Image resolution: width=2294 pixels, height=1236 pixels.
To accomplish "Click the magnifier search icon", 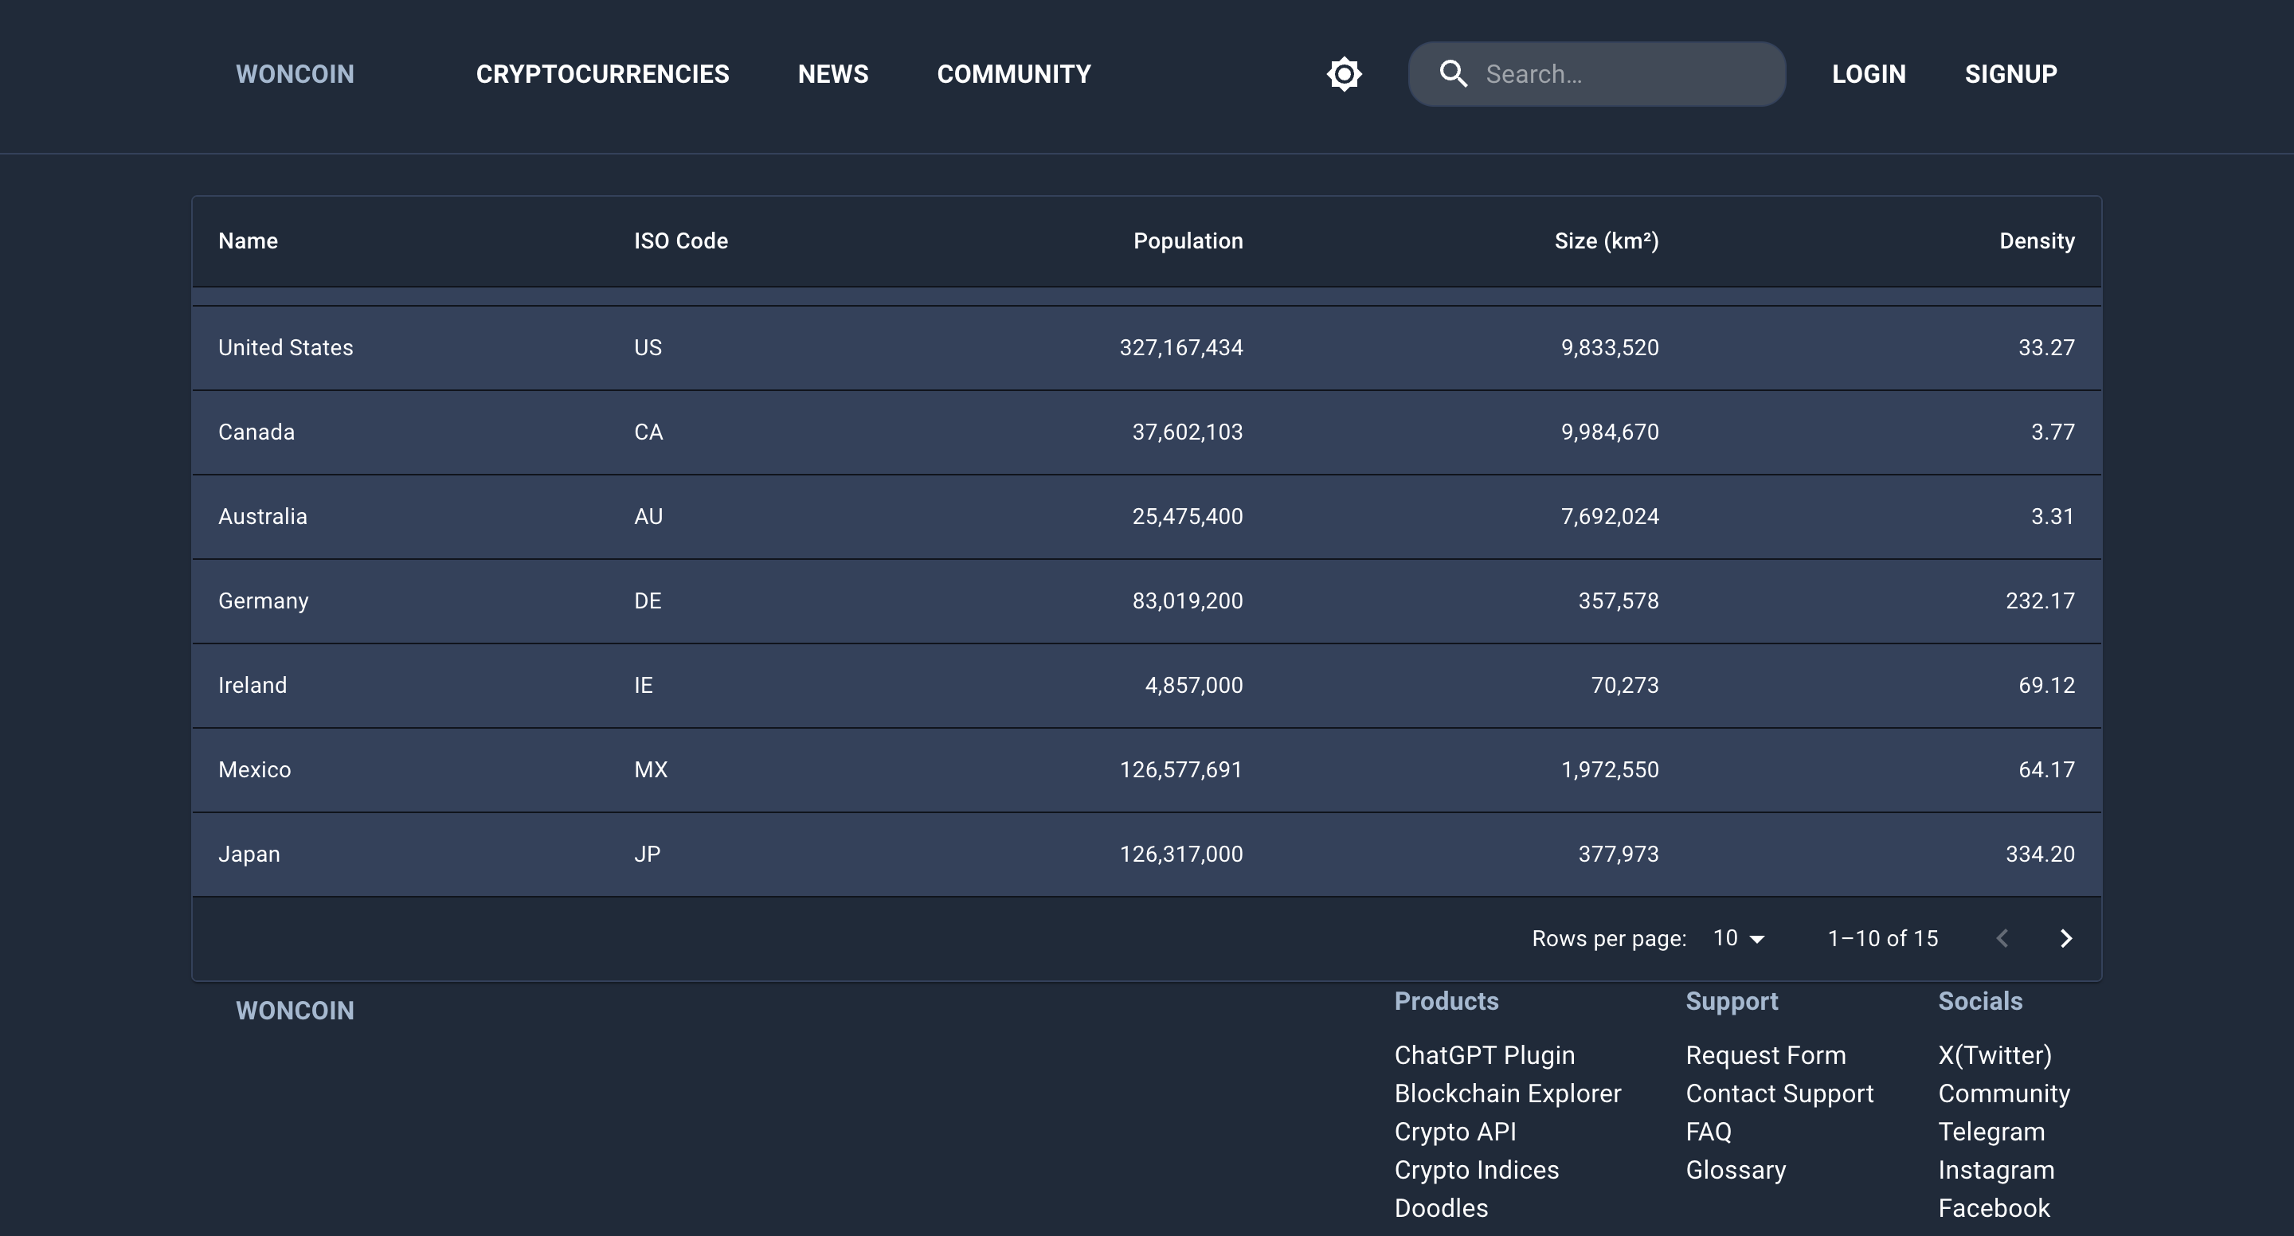I will coord(1454,74).
